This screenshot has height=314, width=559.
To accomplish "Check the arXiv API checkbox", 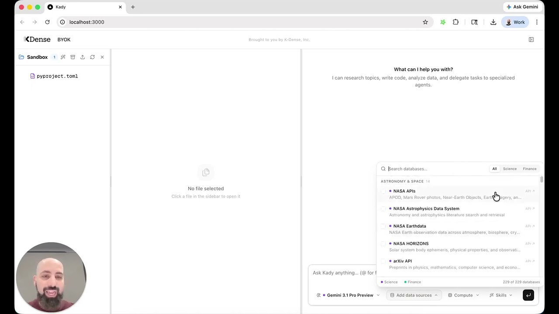I will point(383,261).
